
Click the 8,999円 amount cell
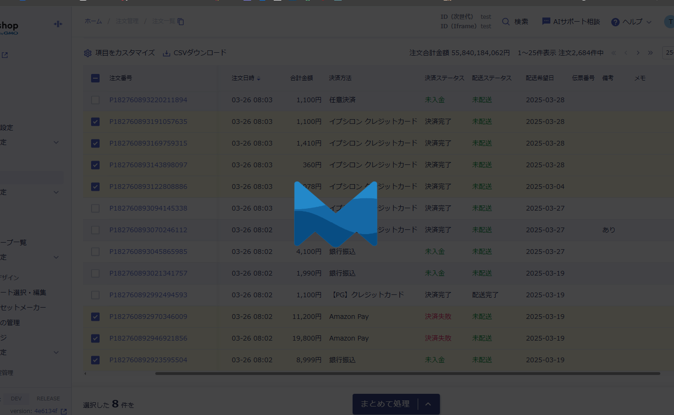309,360
